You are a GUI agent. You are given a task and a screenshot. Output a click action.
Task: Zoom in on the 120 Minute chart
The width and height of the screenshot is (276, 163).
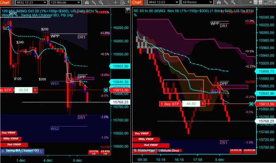(x=101, y=3)
